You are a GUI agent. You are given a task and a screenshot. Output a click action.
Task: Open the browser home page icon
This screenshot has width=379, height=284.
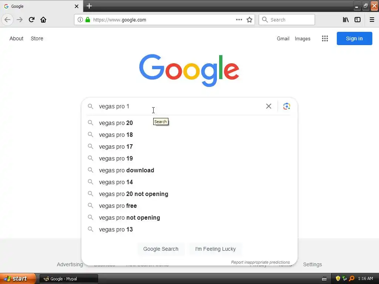[43, 20]
